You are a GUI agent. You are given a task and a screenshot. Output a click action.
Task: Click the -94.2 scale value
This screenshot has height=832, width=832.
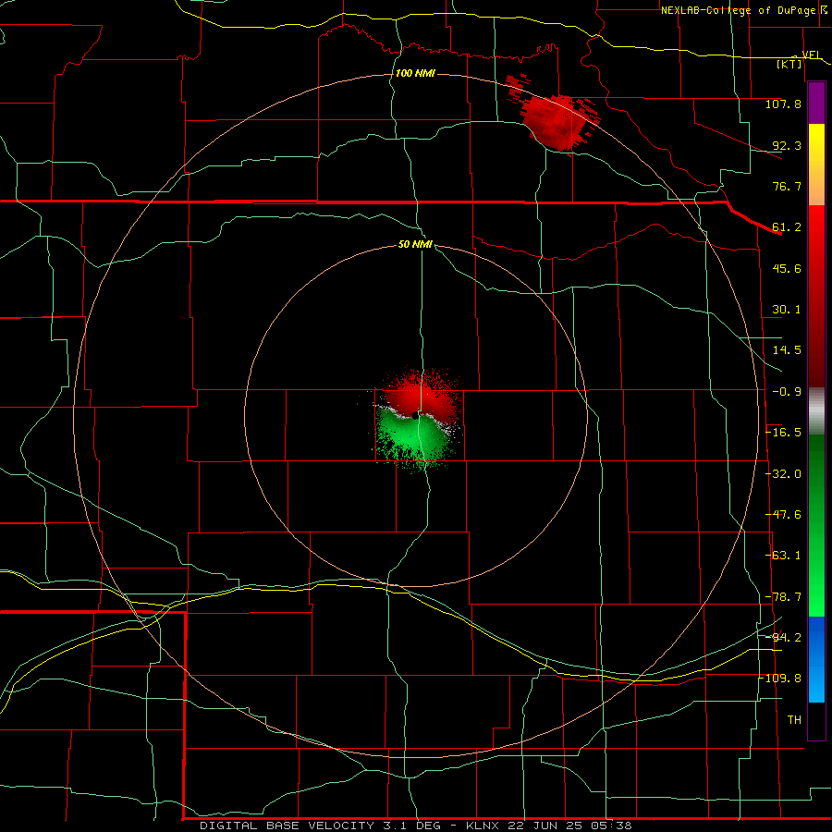tap(783, 637)
